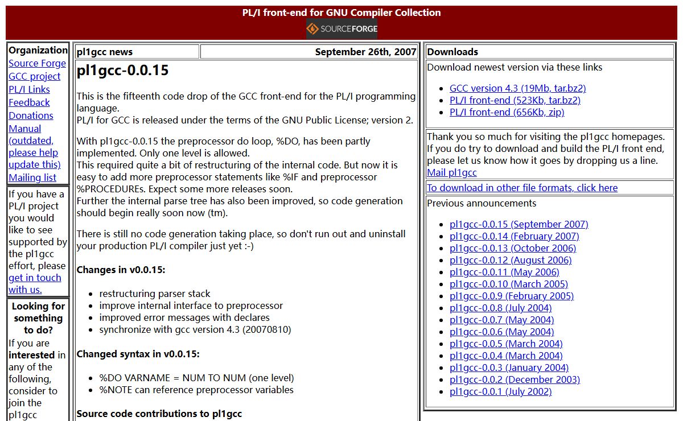Screen dimensions: 683x421
Task: Click the Mail pl1gcc link
Action: pos(452,172)
